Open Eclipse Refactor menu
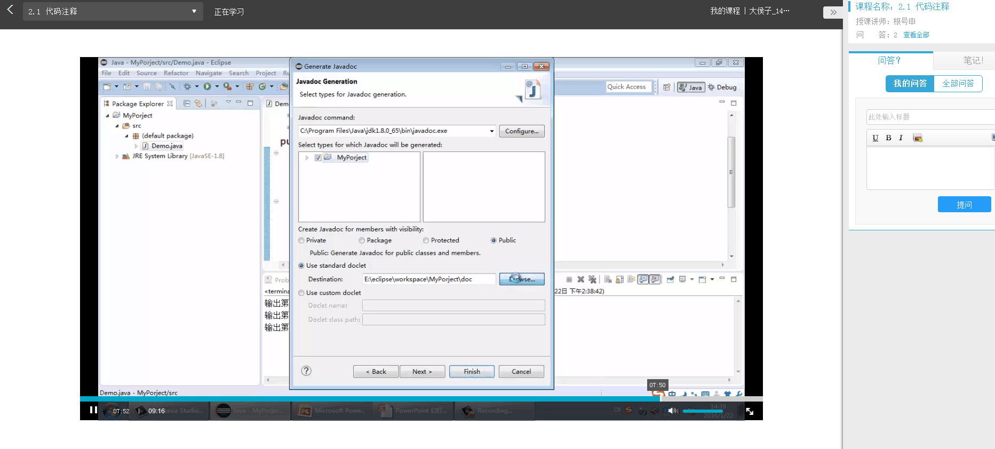Image resolution: width=995 pixels, height=449 pixels. [176, 73]
